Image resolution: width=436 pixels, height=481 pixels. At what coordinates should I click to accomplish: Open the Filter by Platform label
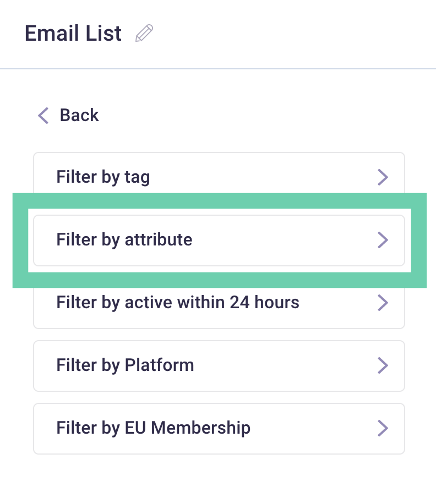point(125,365)
